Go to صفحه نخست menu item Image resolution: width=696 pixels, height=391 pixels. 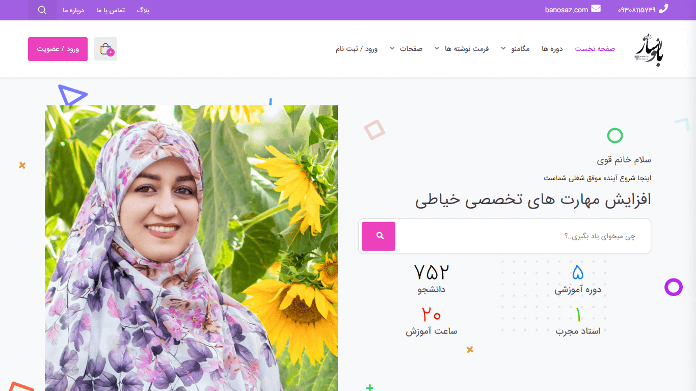pyautogui.click(x=595, y=49)
